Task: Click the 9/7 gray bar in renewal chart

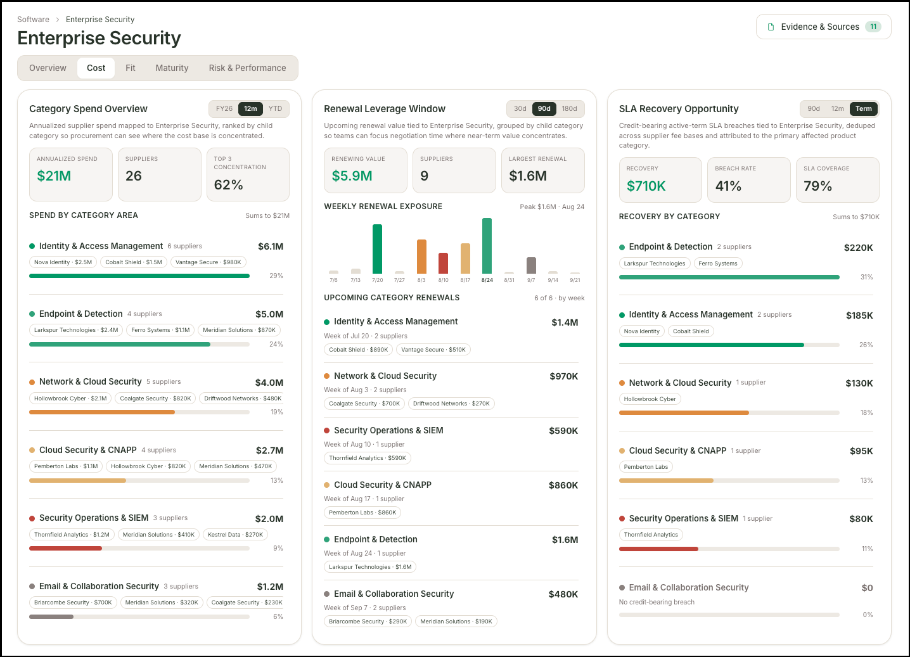Action: pos(531,265)
